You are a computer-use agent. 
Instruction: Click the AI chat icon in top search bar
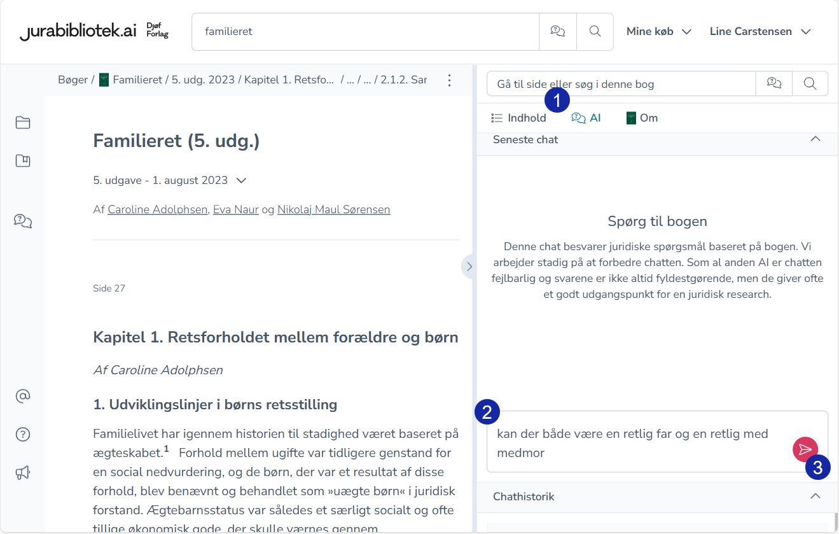pos(558,31)
